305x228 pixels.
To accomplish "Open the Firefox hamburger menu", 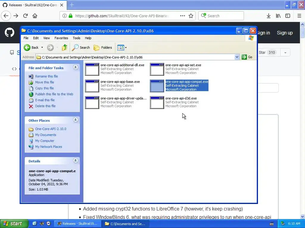I will tap(299, 16).
